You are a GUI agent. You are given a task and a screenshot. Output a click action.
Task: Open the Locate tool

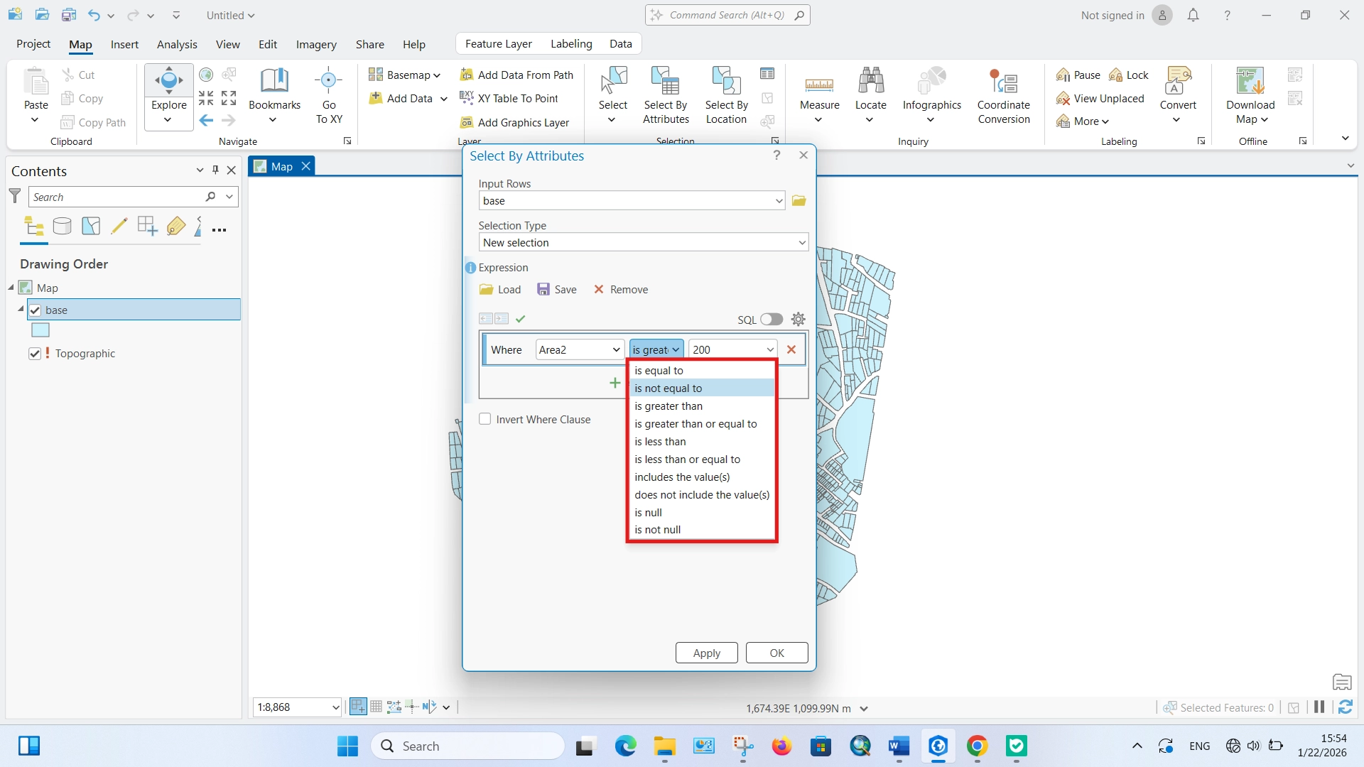870,94
